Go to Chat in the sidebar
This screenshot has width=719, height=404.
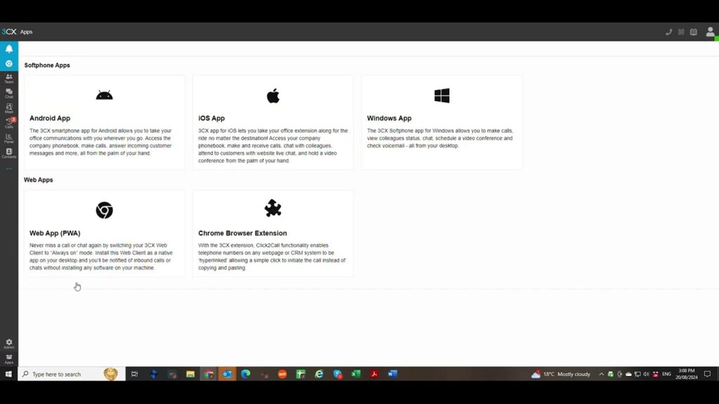click(9, 93)
